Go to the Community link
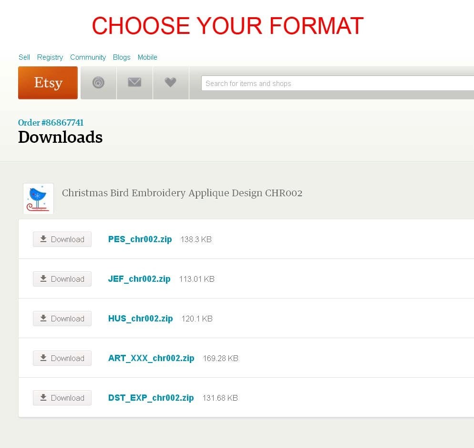This screenshot has width=474, height=448. pyautogui.click(x=88, y=57)
